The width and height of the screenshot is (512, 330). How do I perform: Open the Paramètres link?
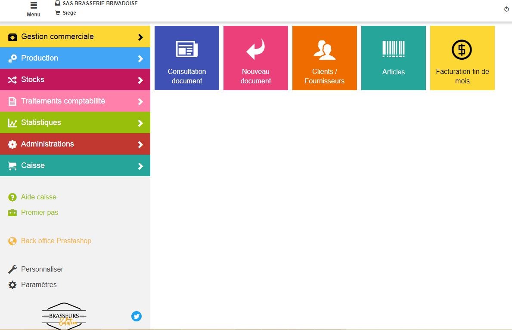(39, 285)
